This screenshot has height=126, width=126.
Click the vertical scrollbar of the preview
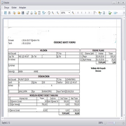[x=124, y=67]
